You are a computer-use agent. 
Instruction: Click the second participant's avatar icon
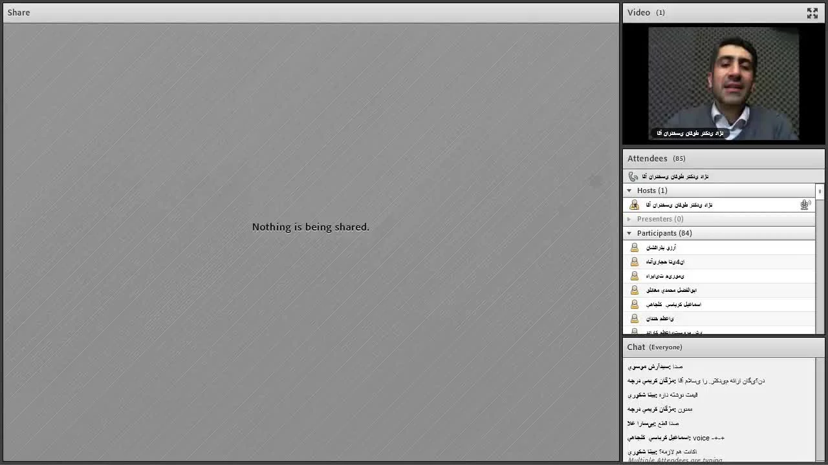coord(634,262)
